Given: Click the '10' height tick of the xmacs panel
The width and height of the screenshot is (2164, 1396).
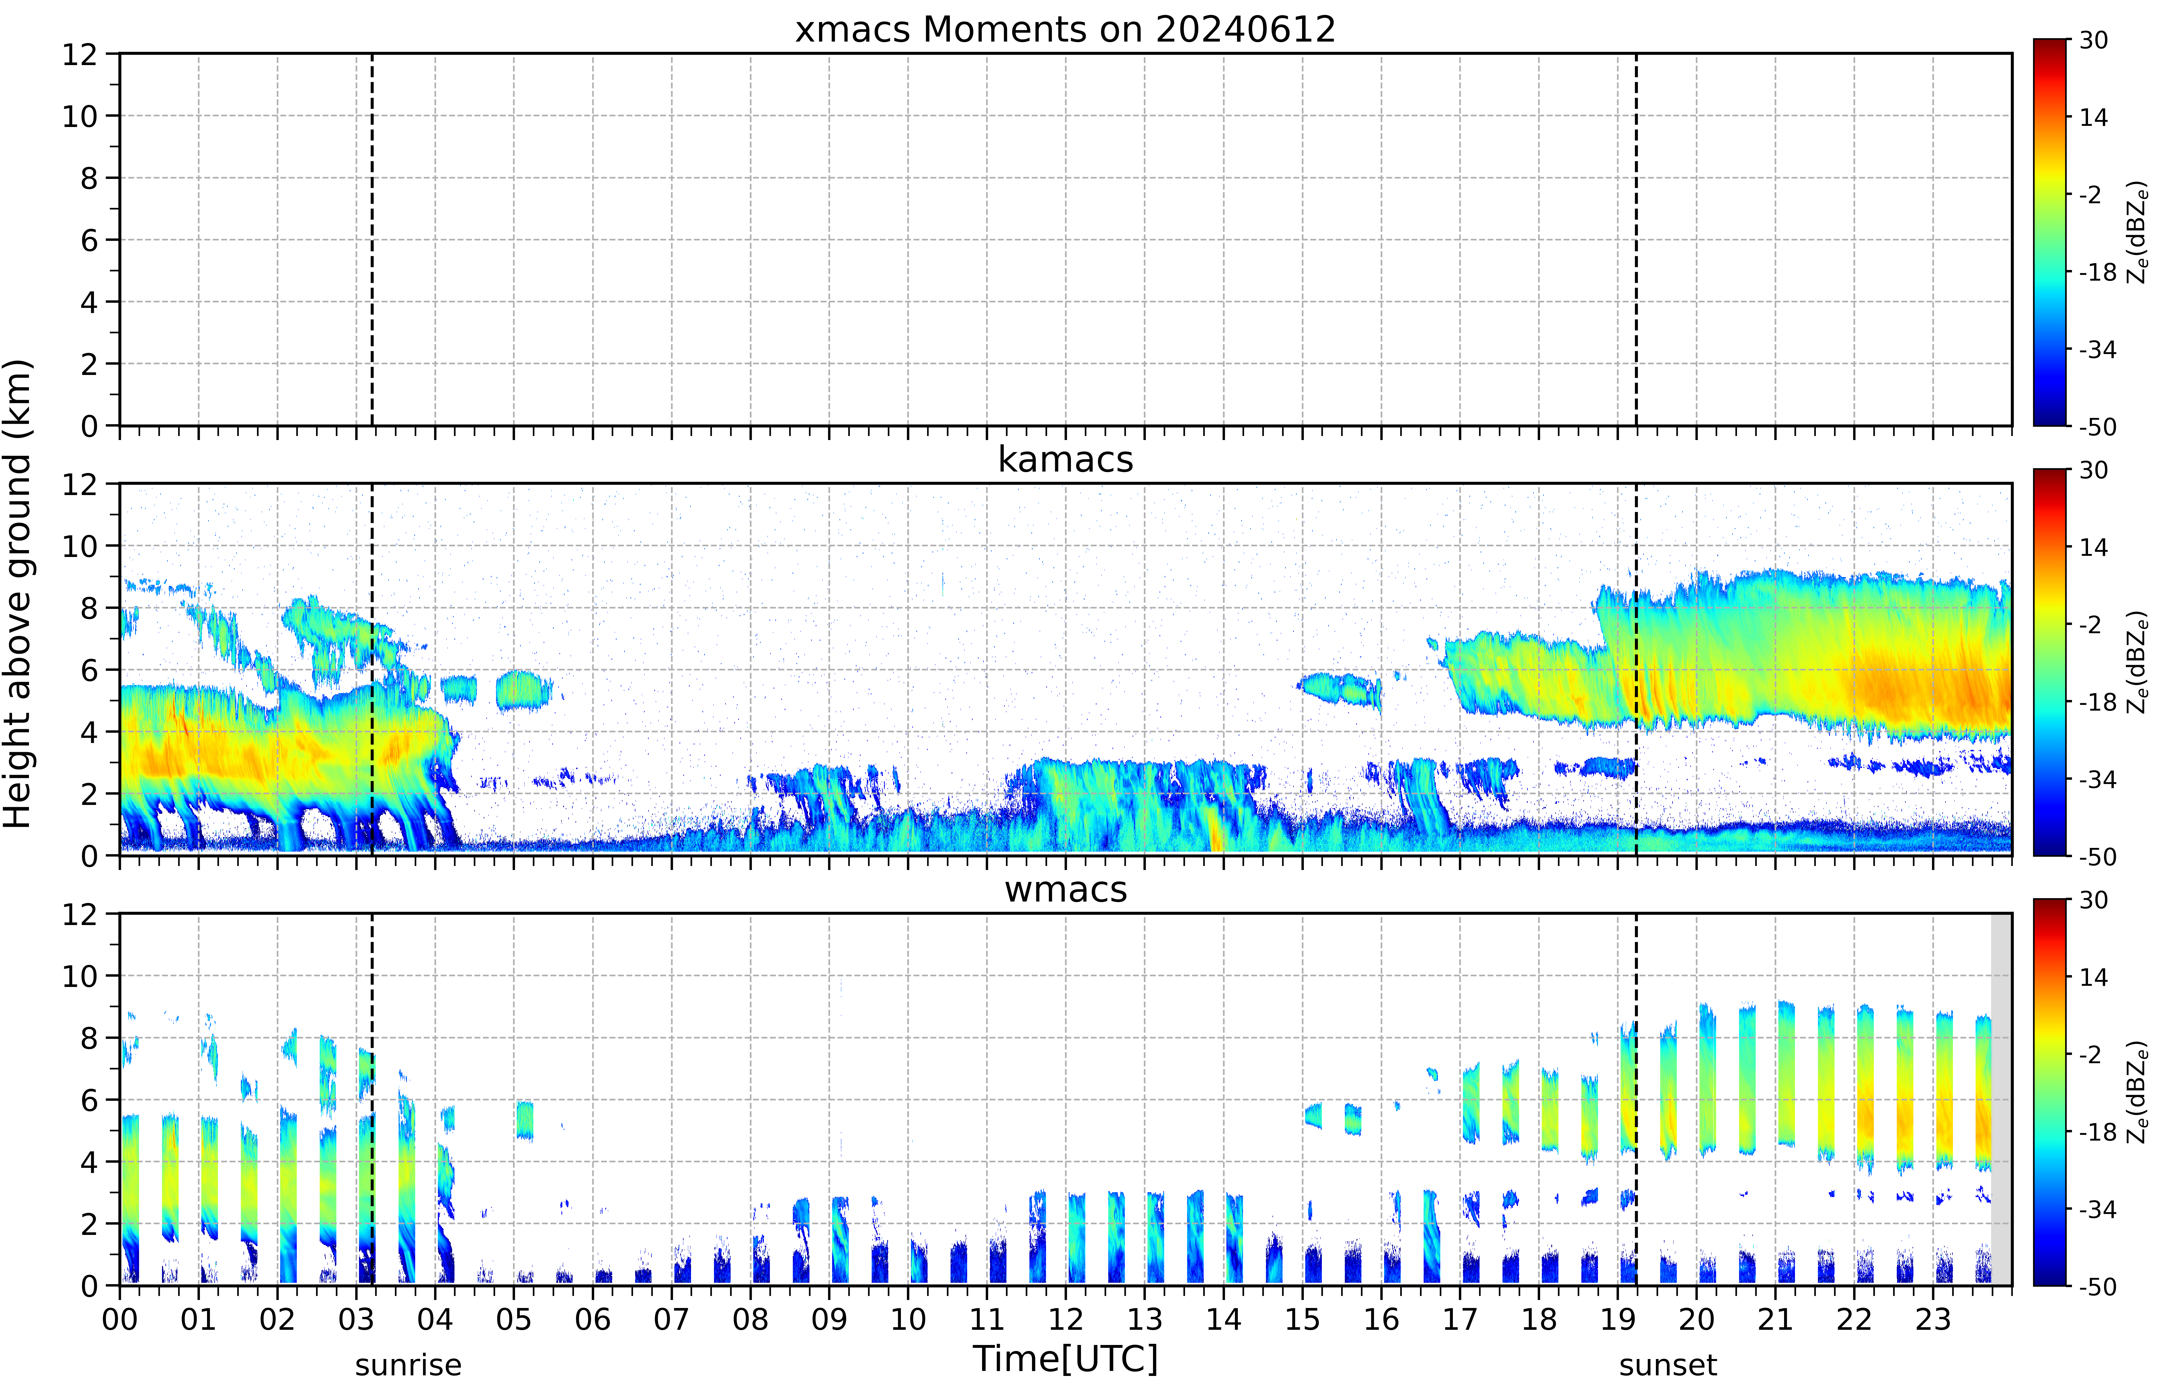Looking at the screenshot, I should point(80,116).
